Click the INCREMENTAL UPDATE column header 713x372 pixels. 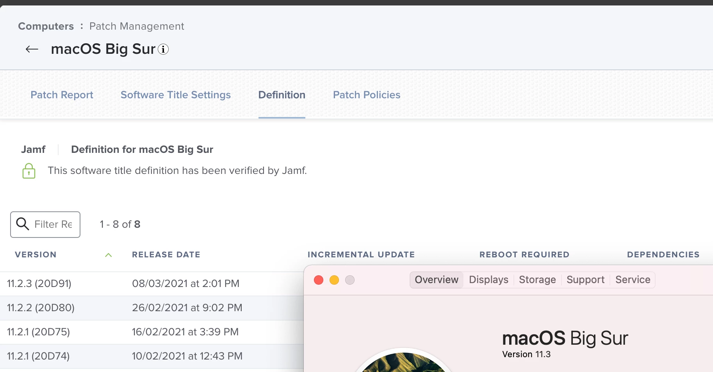361,255
